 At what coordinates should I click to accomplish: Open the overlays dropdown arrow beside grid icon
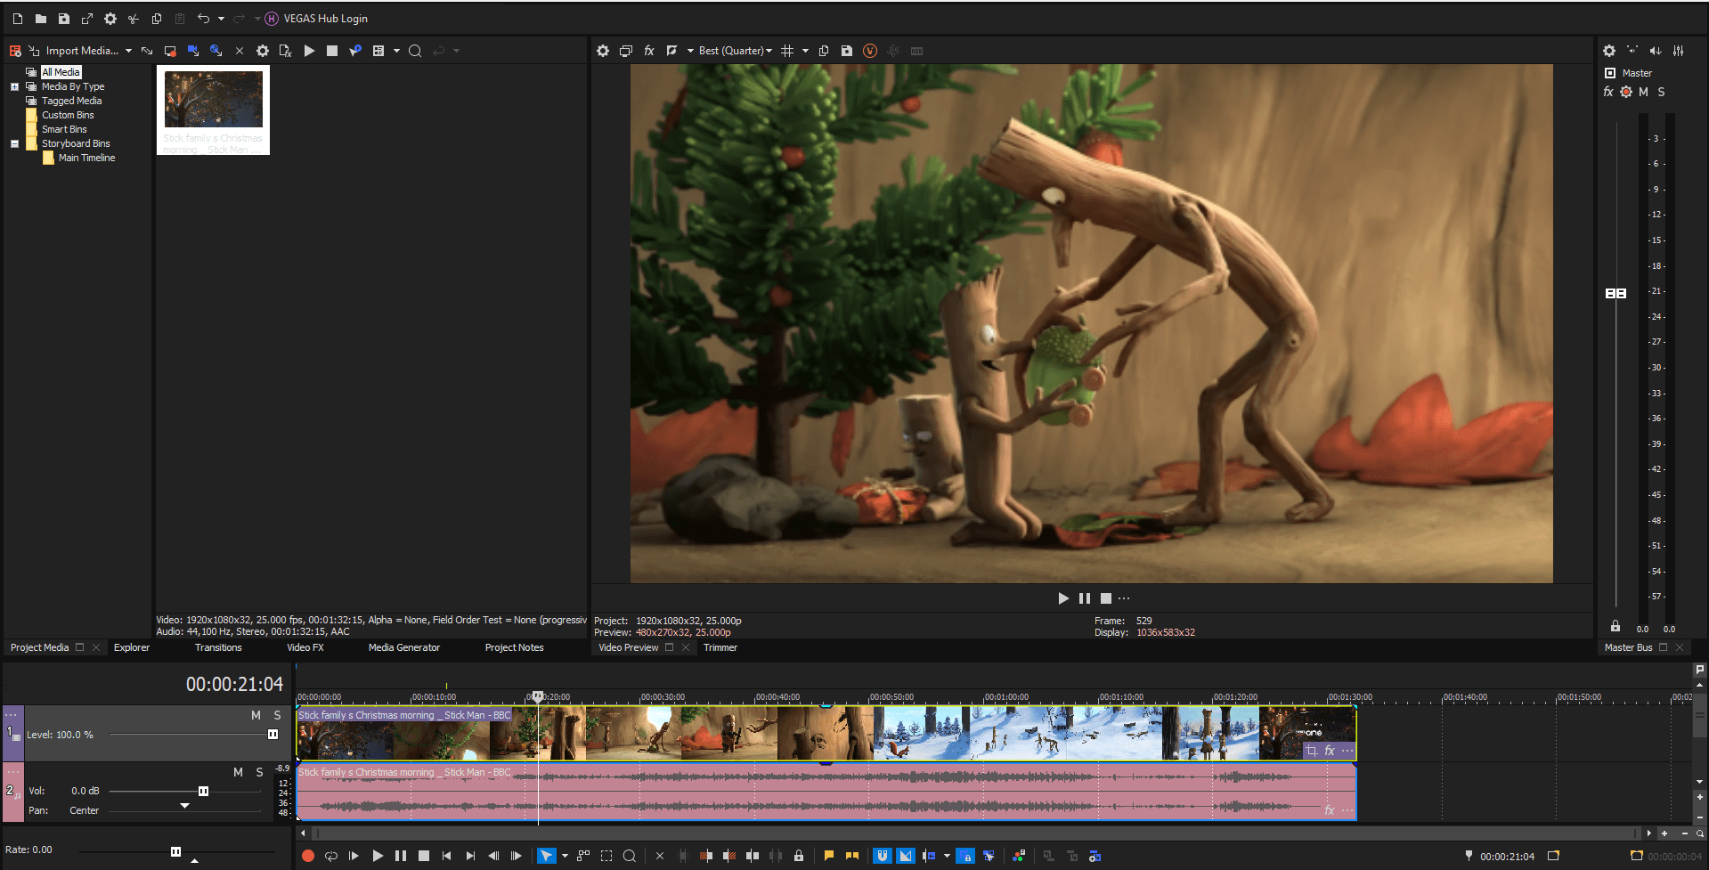tap(805, 51)
